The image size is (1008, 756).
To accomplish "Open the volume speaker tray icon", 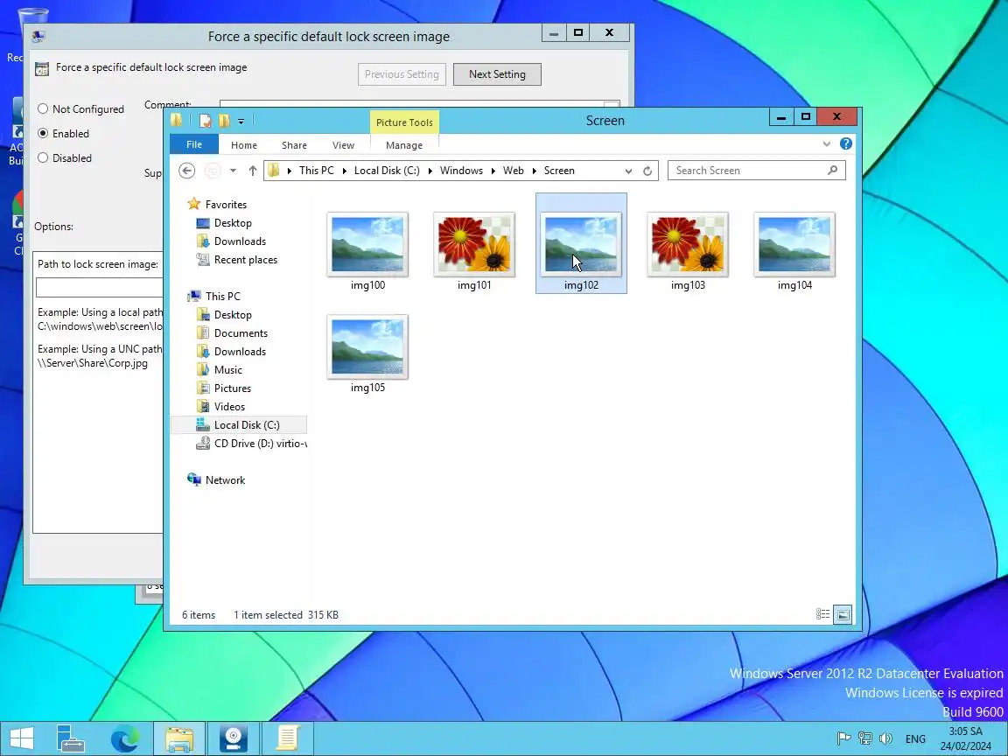I will pos(885,738).
